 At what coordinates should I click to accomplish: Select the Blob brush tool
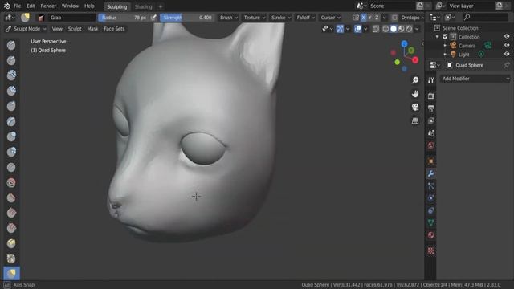point(11,152)
